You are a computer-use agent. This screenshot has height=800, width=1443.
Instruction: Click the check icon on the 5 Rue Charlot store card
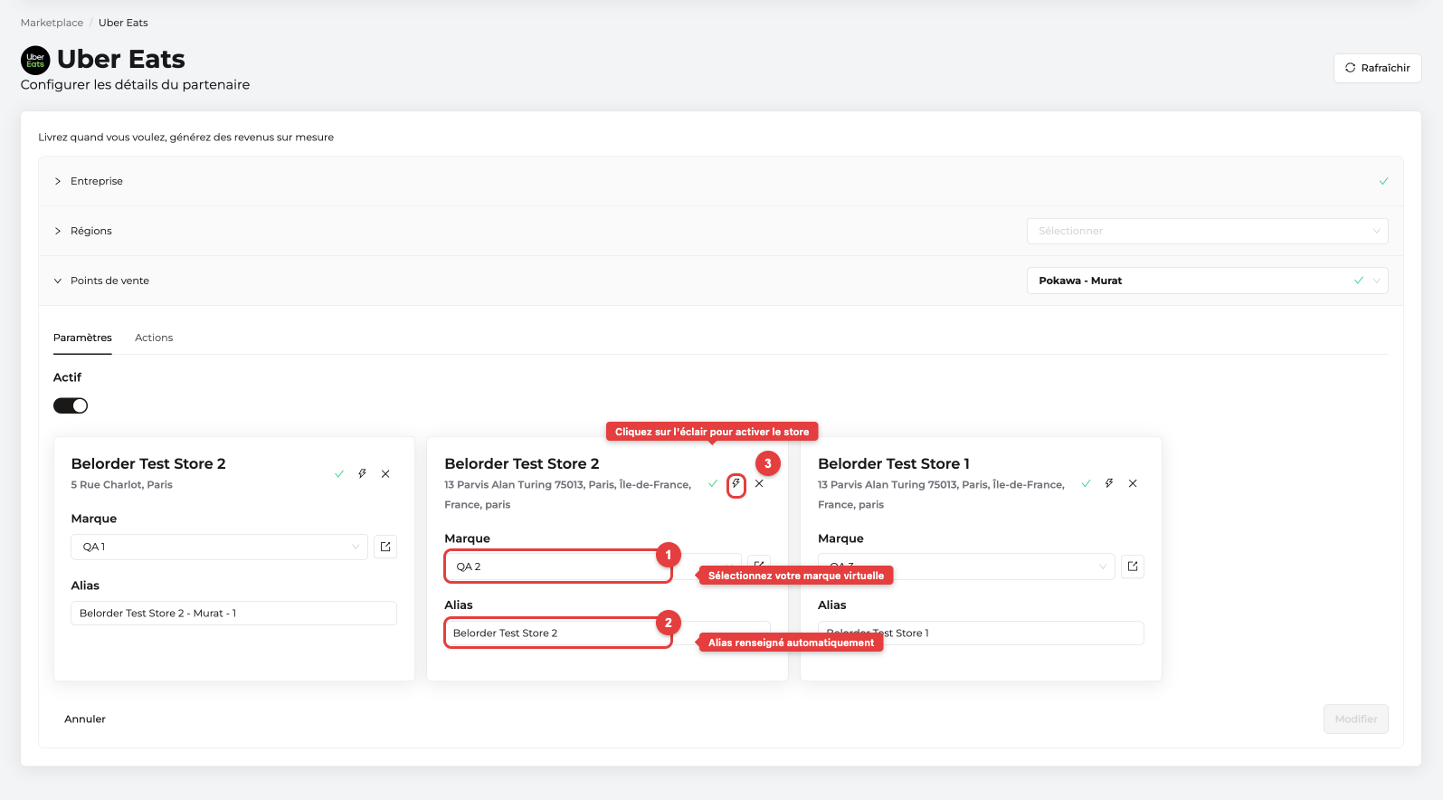click(x=339, y=473)
